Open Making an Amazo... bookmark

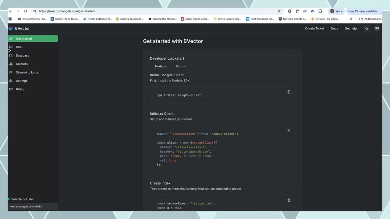[129, 19]
